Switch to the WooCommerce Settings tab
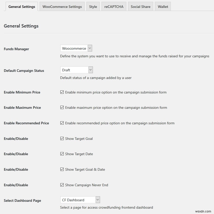The image size is (214, 214). pyautogui.click(x=62, y=7)
